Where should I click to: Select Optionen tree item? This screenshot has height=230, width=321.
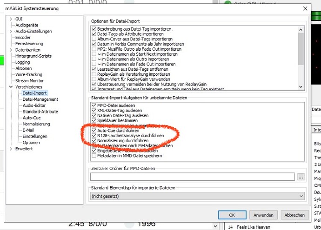31,143
